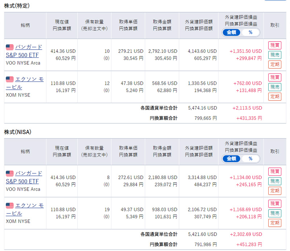
Task: Click 現売 button for XOM in NISA account
Action: (275, 213)
